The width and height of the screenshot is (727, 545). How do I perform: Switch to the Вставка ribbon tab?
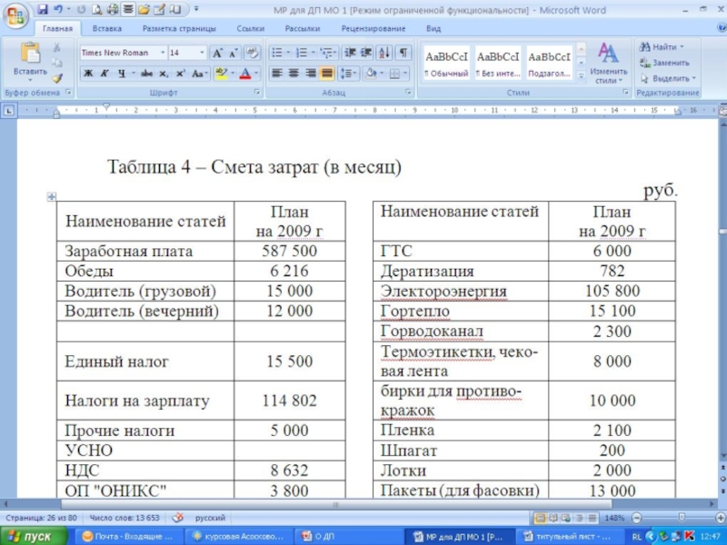tap(106, 29)
